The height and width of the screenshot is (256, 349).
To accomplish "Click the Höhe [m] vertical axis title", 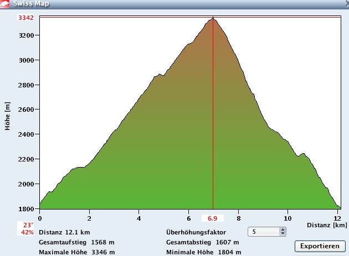I will [8, 115].
